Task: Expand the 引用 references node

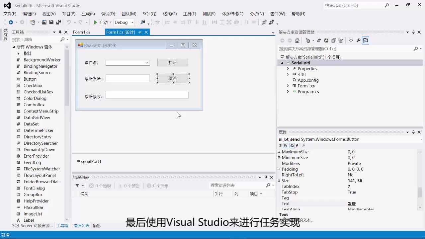Action: [288, 74]
